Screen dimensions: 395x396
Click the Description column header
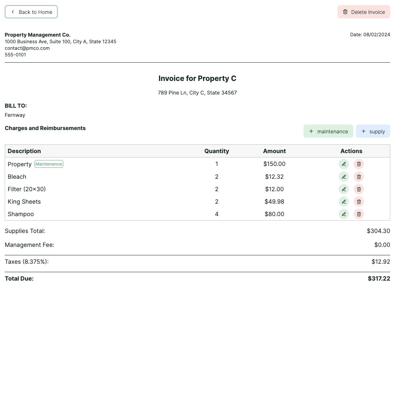24,151
